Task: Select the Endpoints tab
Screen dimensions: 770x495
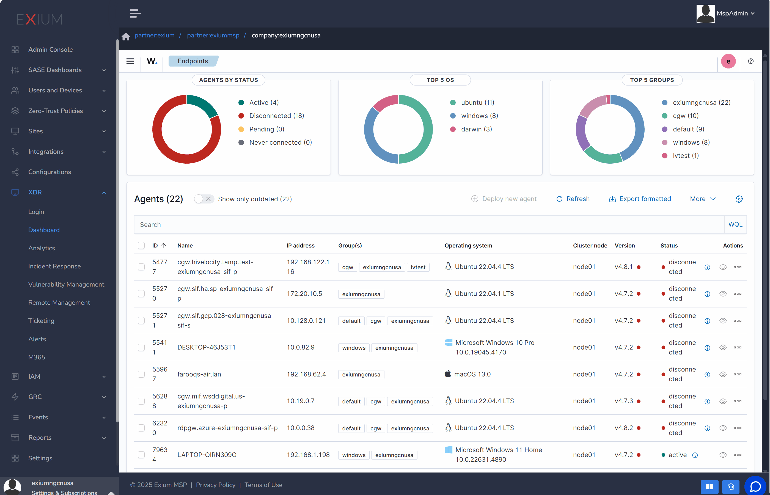Action: tap(193, 61)
